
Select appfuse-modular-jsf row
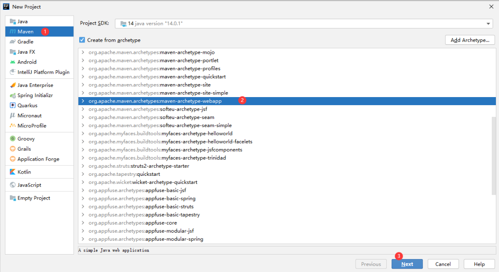287,231
